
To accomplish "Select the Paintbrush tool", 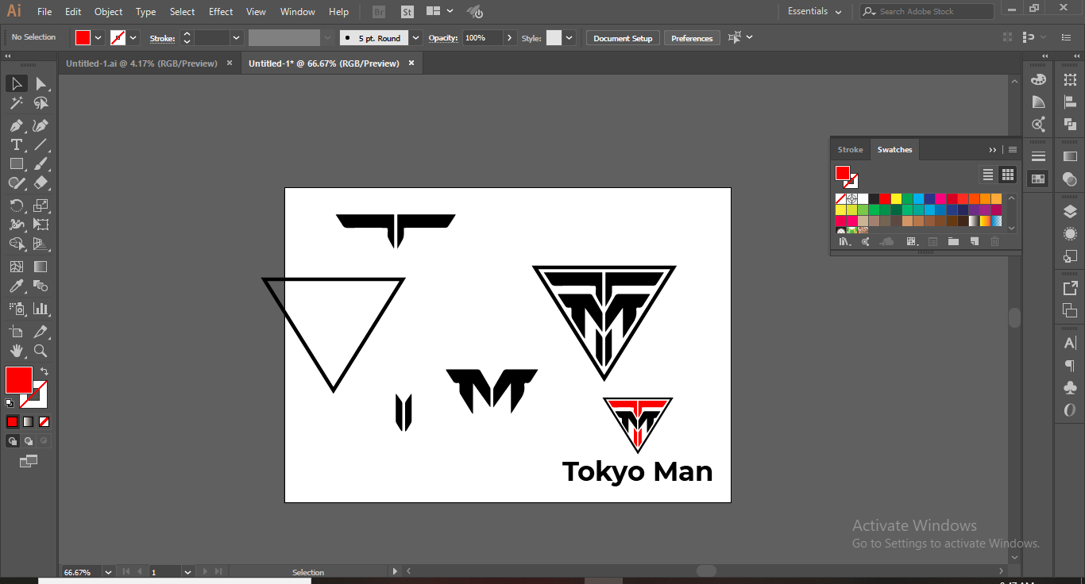I will coord(41,163).
